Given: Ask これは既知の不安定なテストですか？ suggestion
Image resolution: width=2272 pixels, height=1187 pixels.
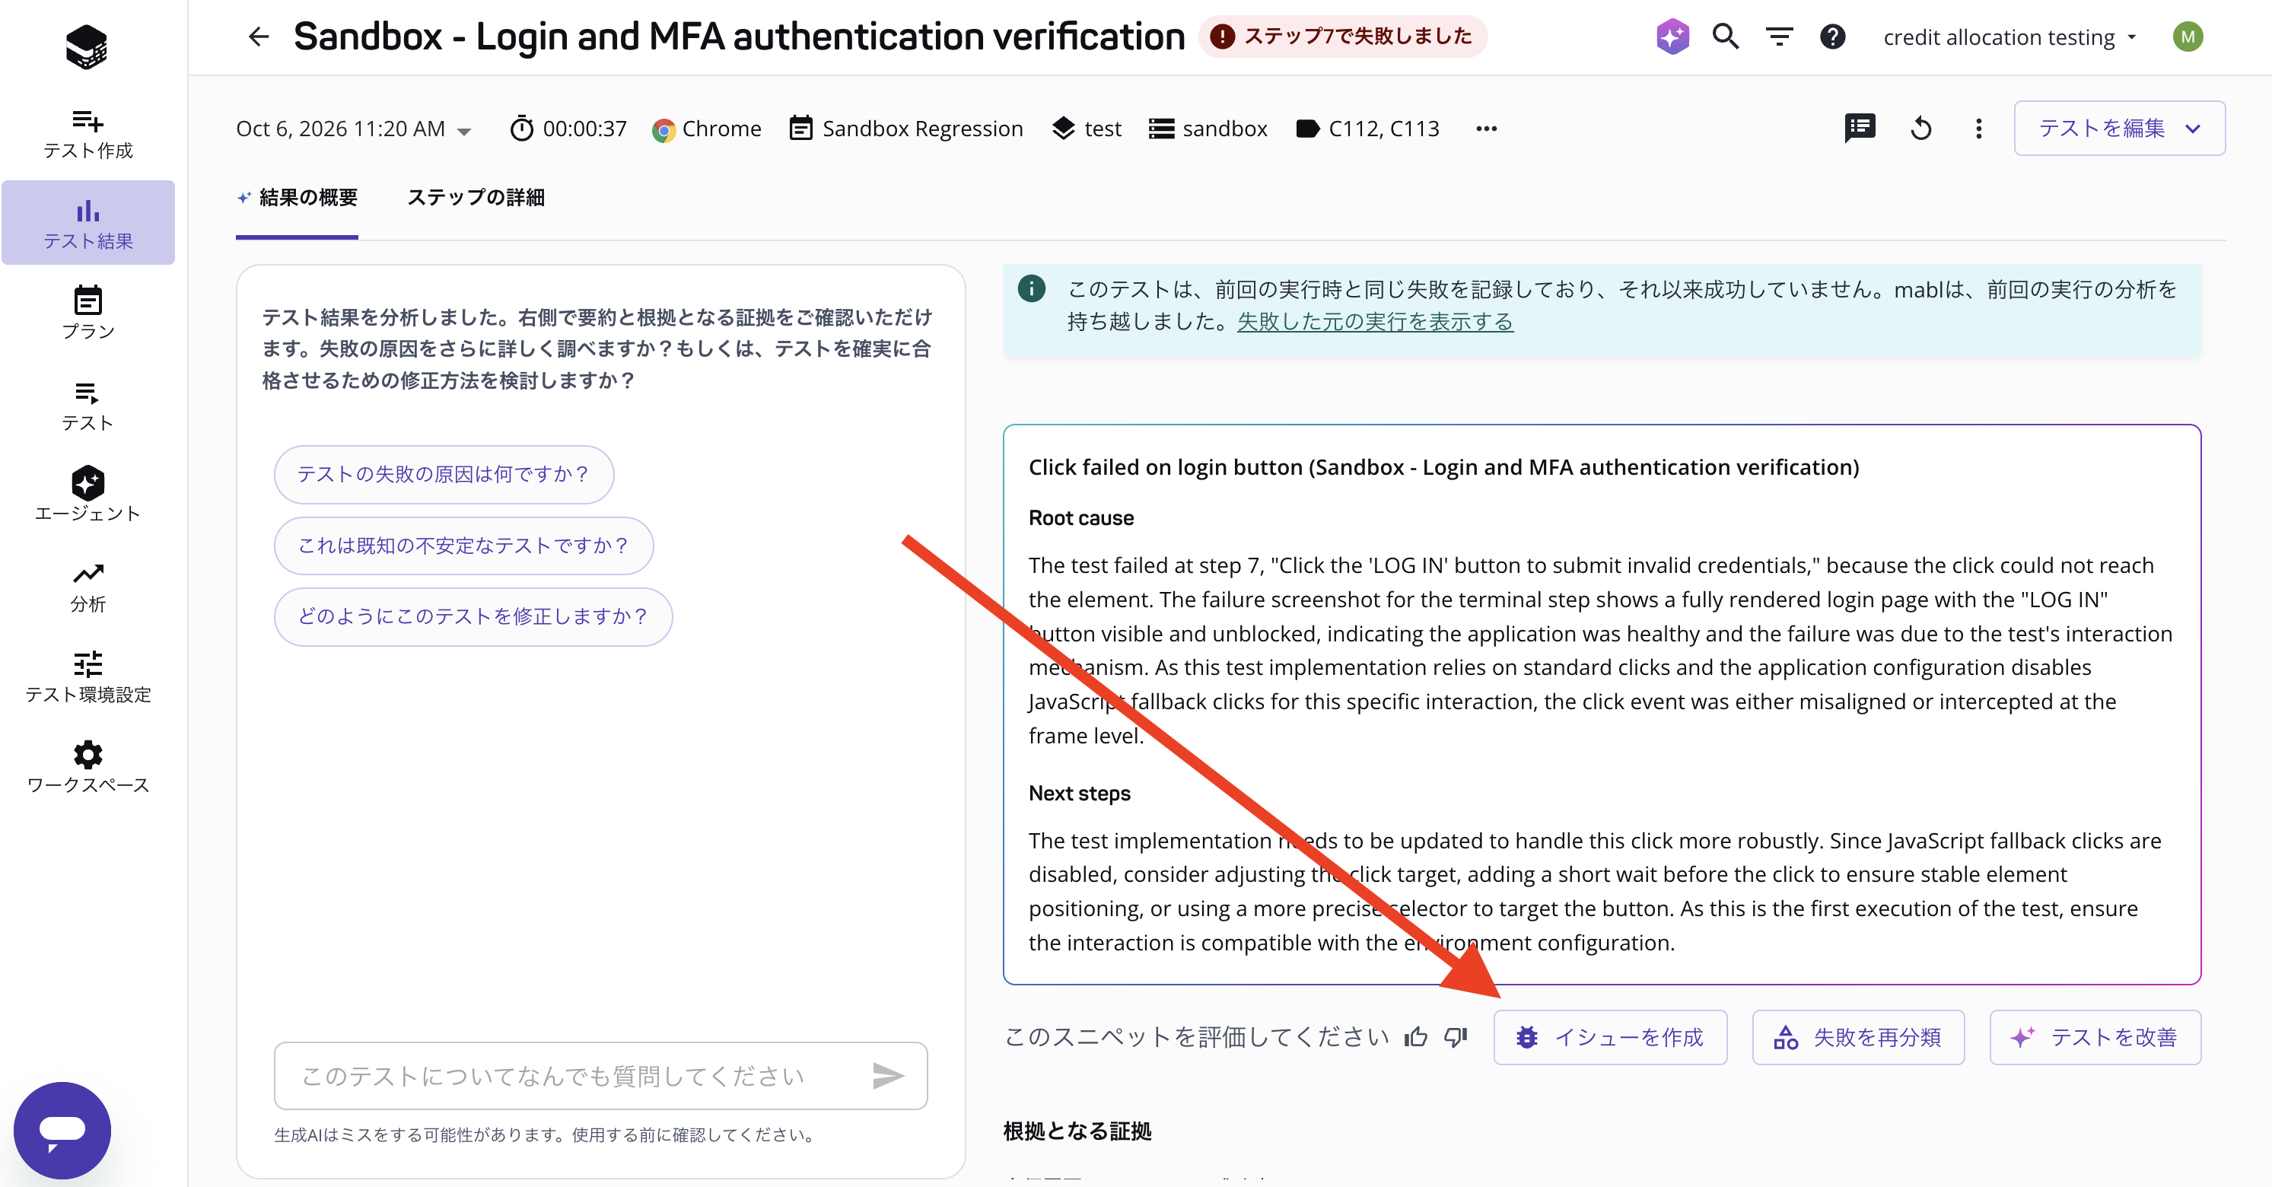Looking at the screenshot, I should [x=463, y=546].
